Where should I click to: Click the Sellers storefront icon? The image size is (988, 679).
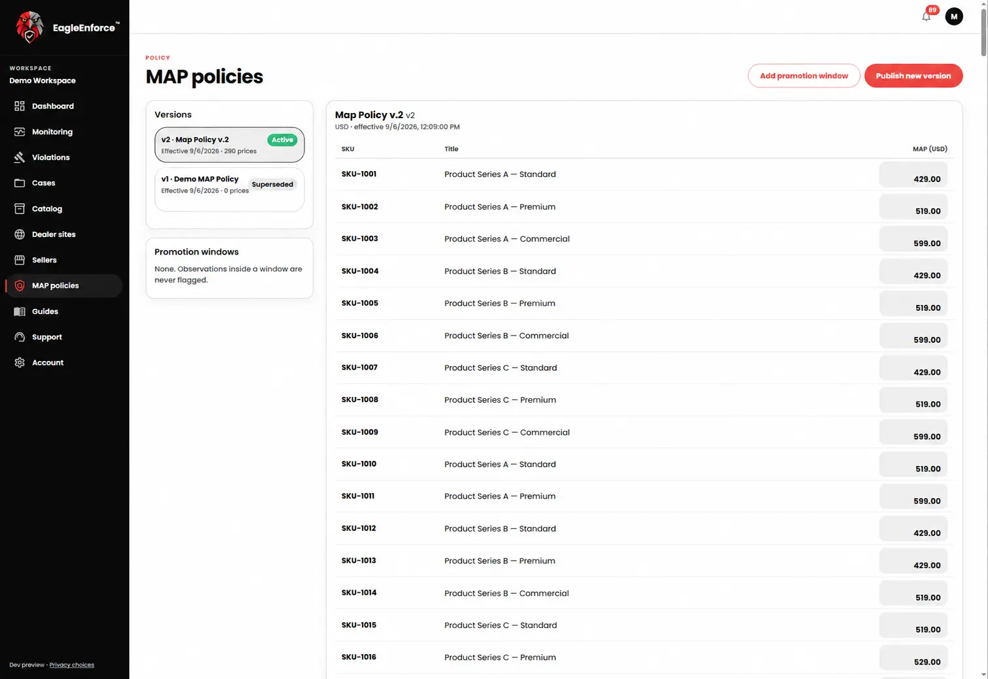click(20, 260)
